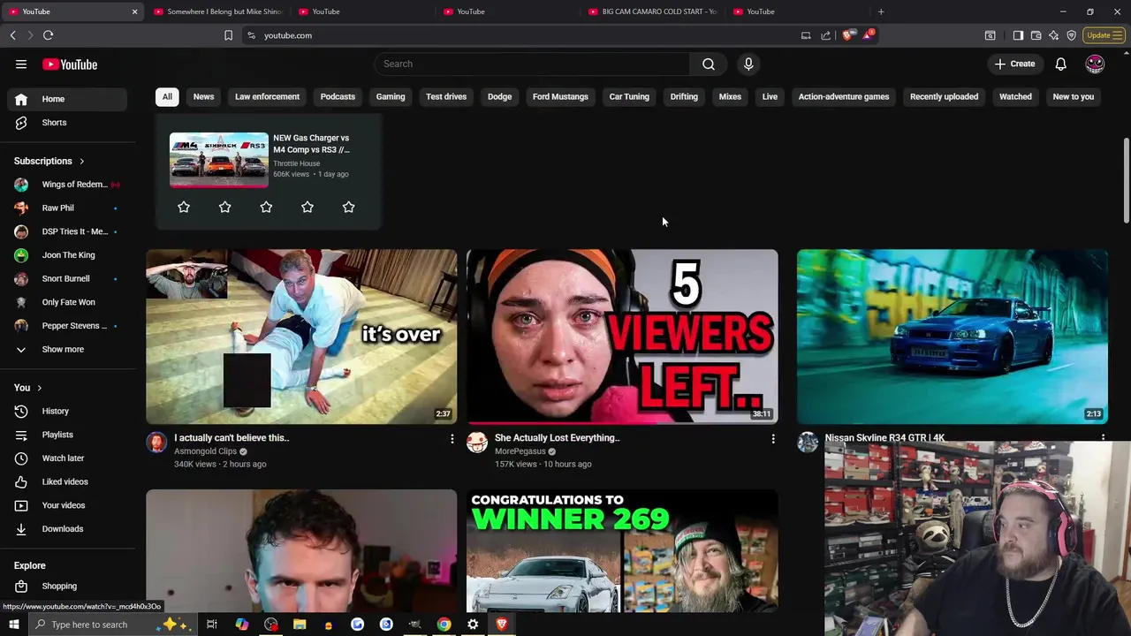This screenshot has width=1131, height=636.
Task: Open the YouTube notifications bell
Action: [x=1060, y=64]
